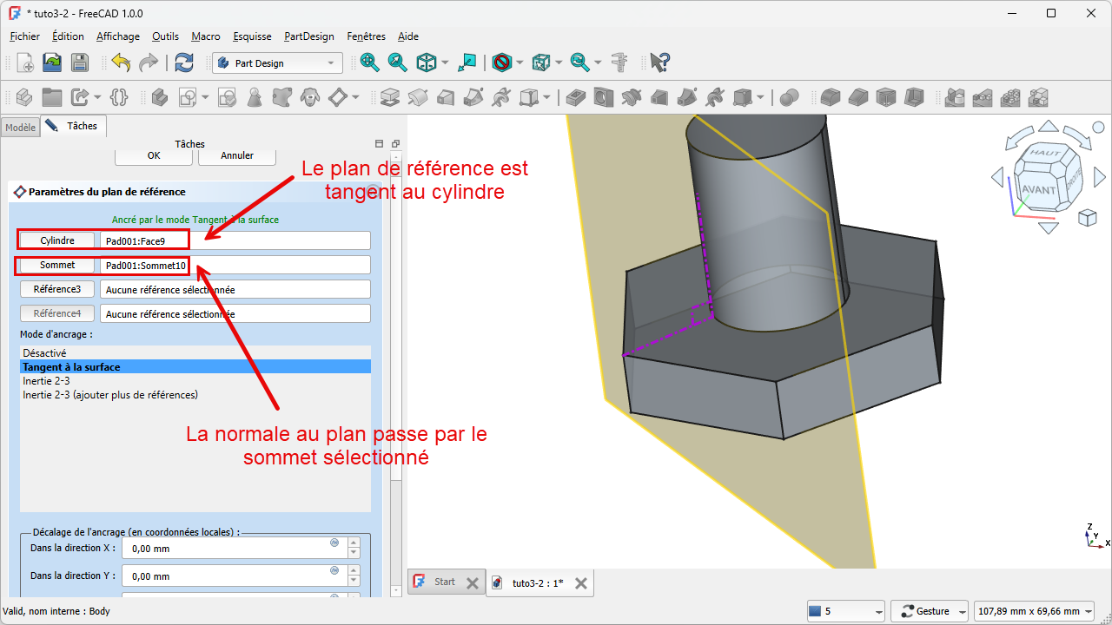Click the What's This help cursor icon

pyautogui.click(x=659, y=62)
